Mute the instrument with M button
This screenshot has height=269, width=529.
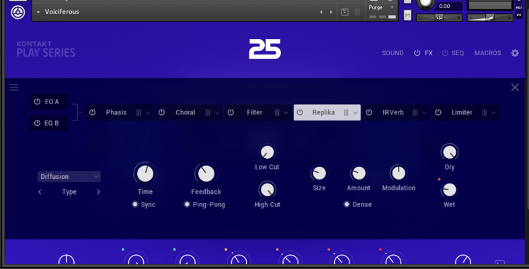(407, 15)
